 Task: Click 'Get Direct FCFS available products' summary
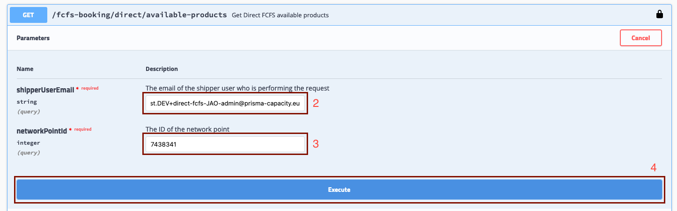(x=280, y=15)
